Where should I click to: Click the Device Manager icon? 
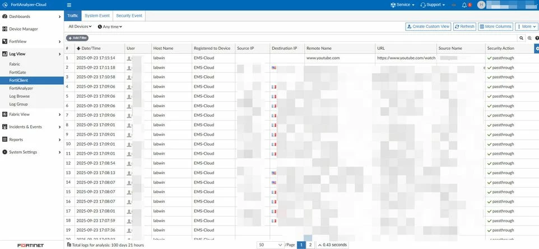click(x=5, y=29)
